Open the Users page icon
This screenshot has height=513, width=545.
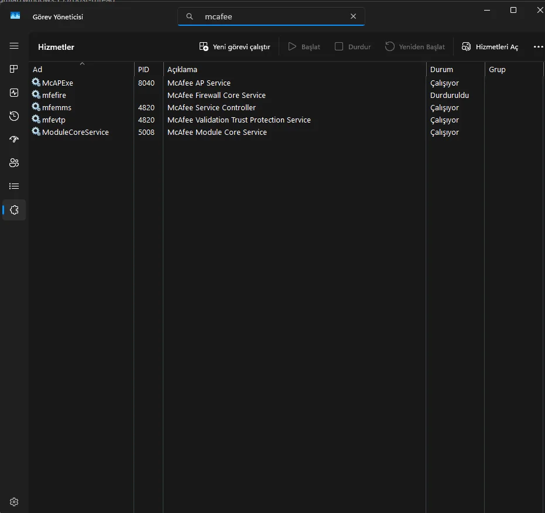point(14,163)
